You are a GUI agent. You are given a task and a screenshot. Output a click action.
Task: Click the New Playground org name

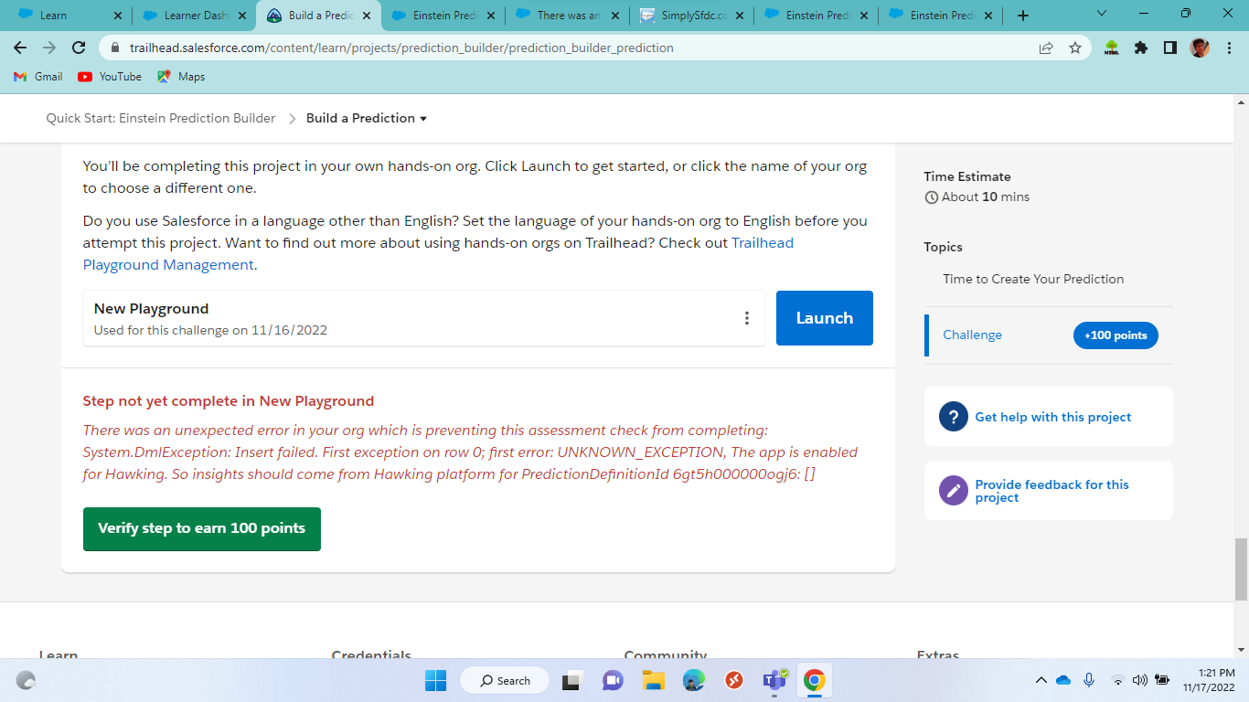point(152,309)
